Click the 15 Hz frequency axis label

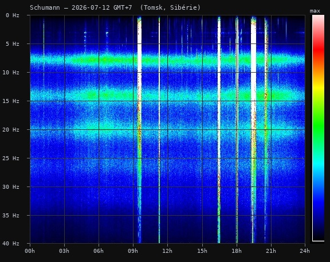click(x=11, y=101)
